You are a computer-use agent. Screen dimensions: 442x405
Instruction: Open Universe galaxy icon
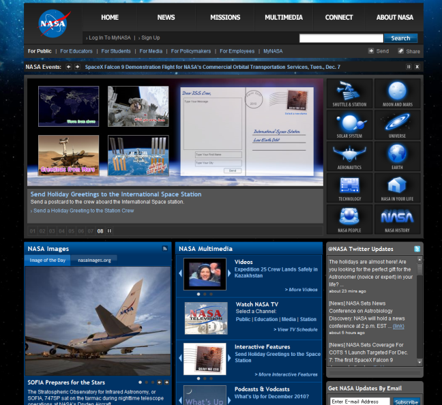click(x=398, y=125)
